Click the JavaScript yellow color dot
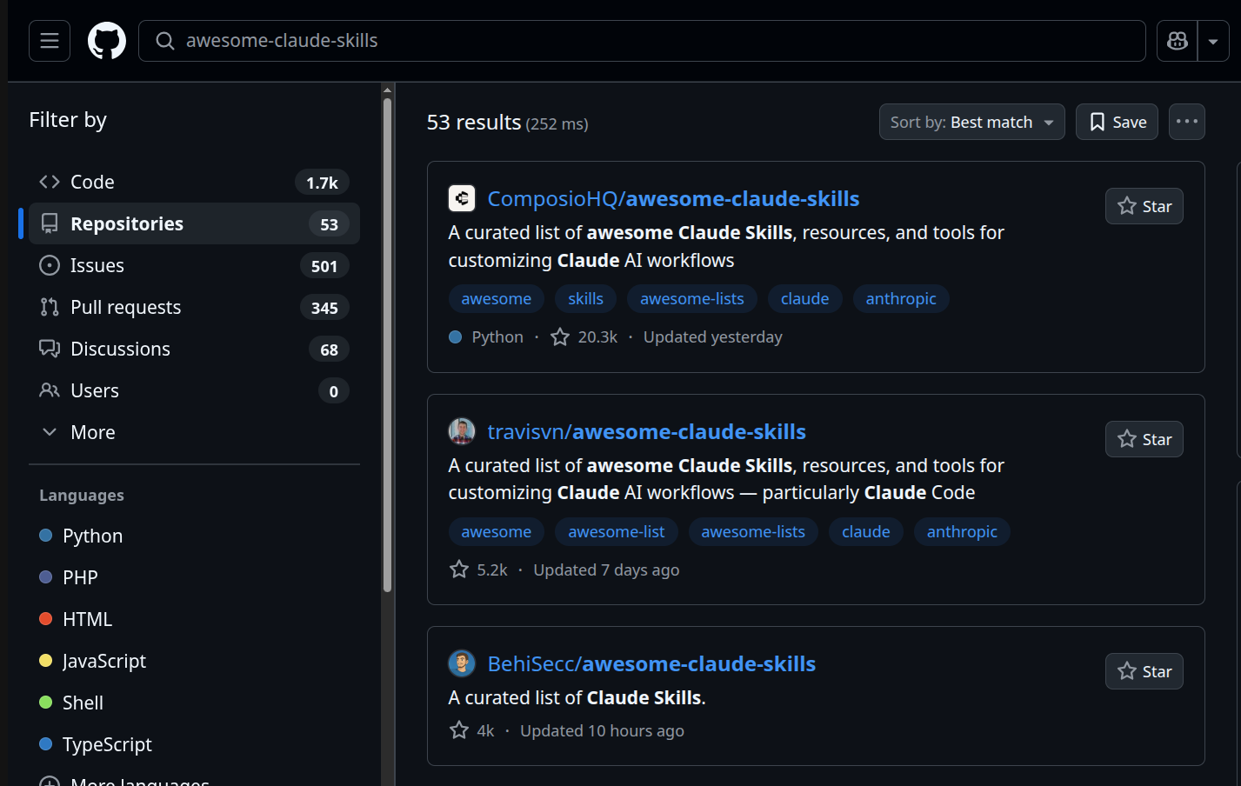Viewport: 1241px width, 786px height. tap(46, 661)
